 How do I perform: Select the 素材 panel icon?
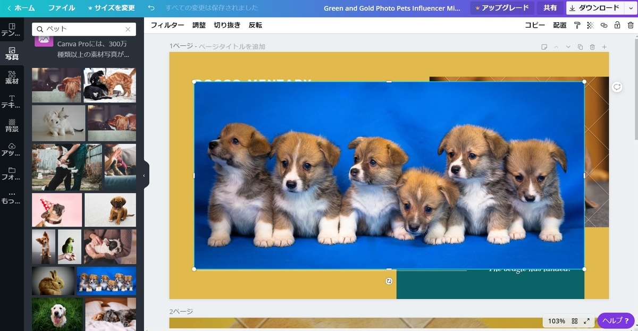(x=12, y=78)
